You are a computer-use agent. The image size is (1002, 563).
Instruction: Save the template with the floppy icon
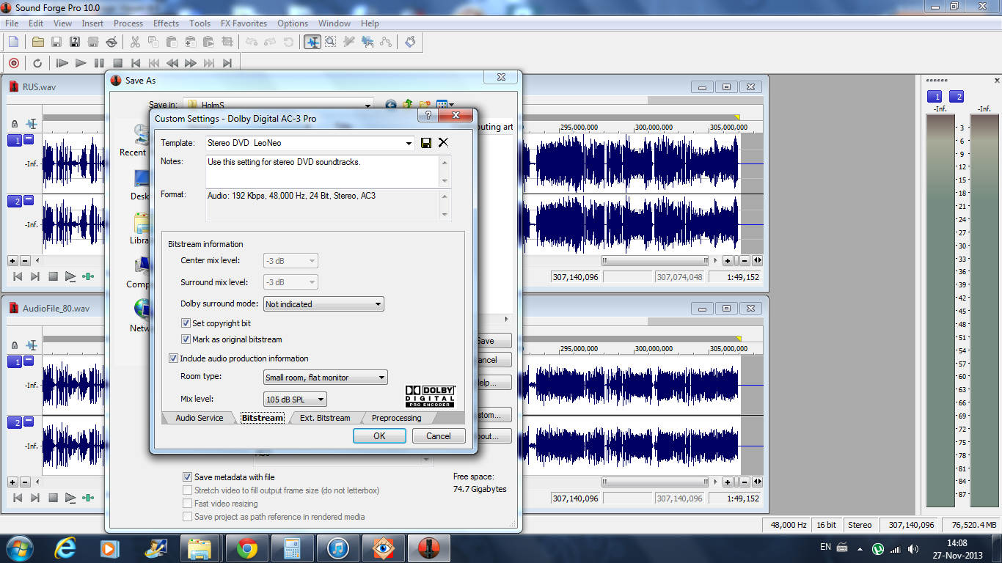click(426, 143)
